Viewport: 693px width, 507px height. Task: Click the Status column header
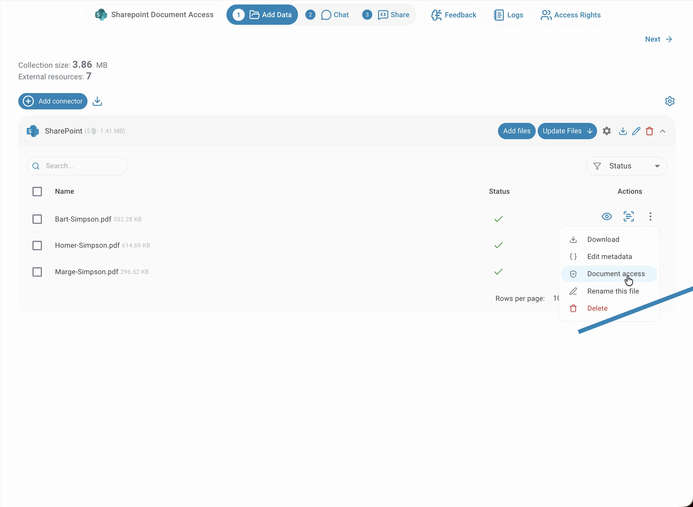click(499, 191)
